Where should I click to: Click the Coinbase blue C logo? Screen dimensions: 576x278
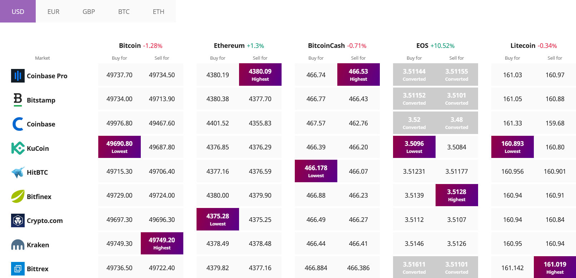pyautogui.click(x=18, y=124)
